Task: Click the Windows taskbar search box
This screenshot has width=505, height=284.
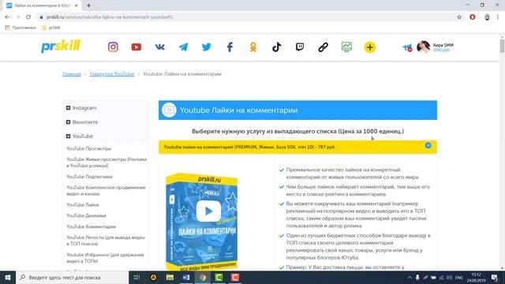Action: pos(72,277)
